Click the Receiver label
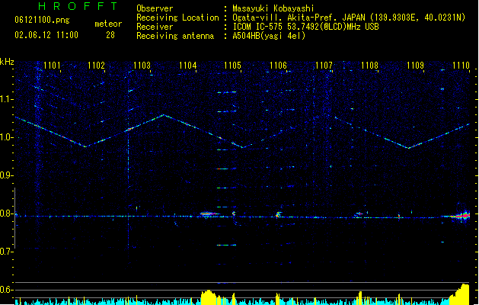This screenshot has height=305, width=479. 155,27
